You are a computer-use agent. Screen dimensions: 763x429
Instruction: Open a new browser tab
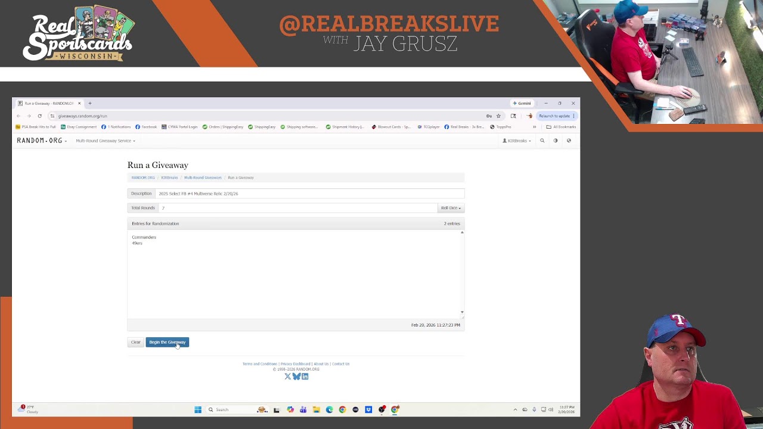(90, 103)
